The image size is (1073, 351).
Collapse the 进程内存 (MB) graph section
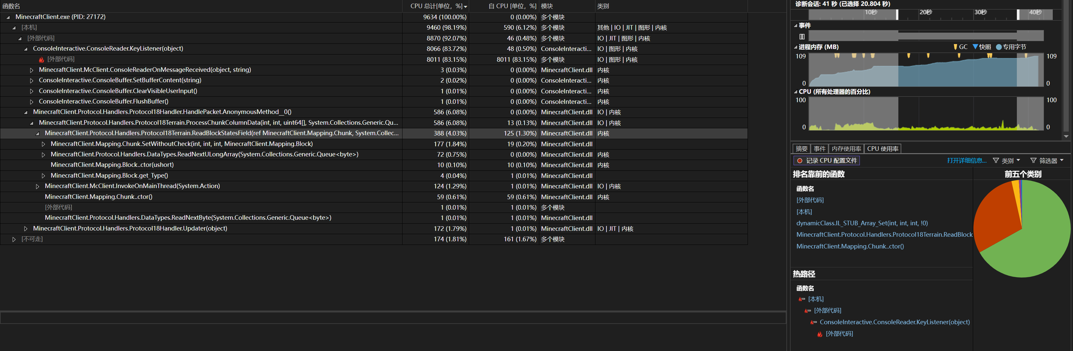click(796, 47)
